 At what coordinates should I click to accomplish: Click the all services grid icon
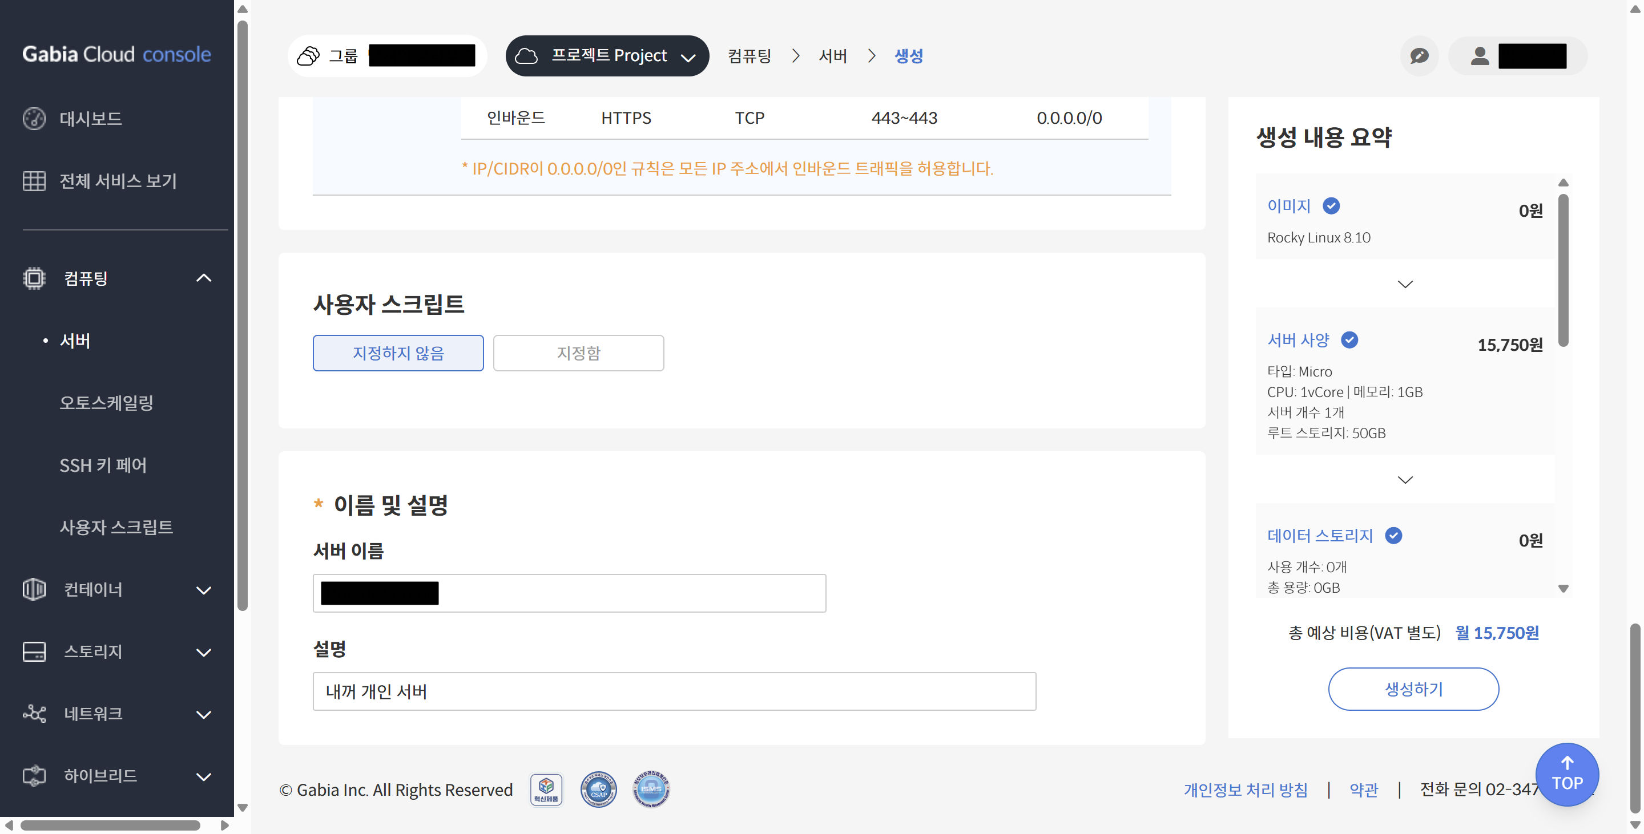point(34,181)
